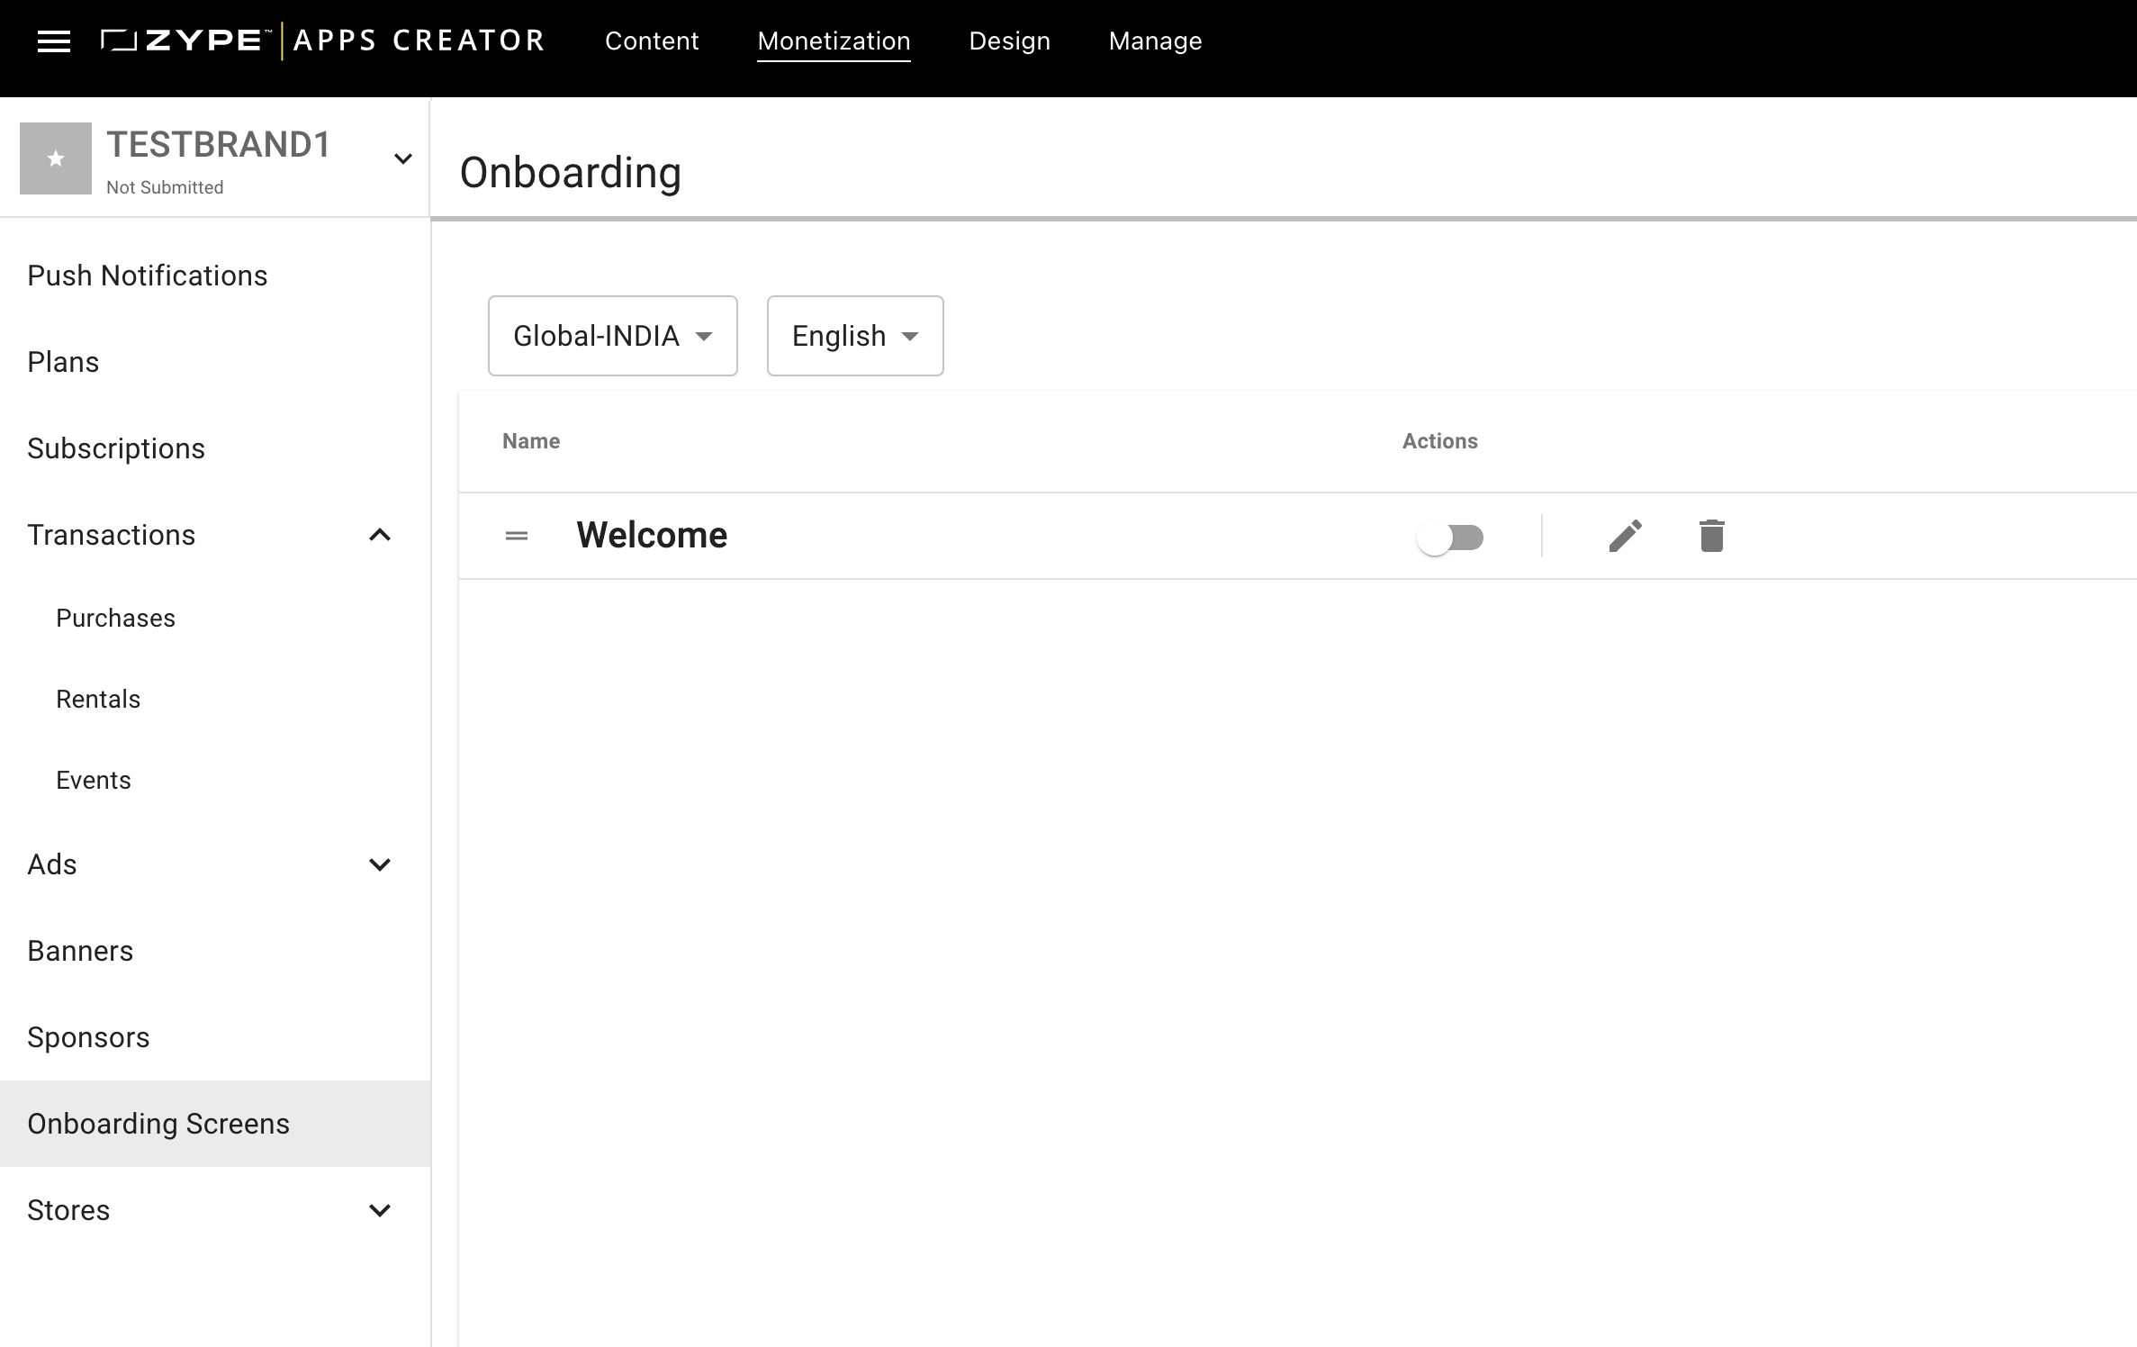Click the Name column header
Screen dimensions: 2137x1347
point(531,441)
